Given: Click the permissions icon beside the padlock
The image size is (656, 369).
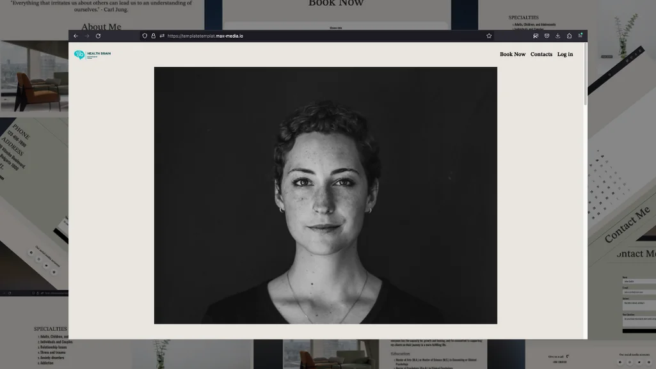Looking at the screenshot, I should click(x=161, y=36).
